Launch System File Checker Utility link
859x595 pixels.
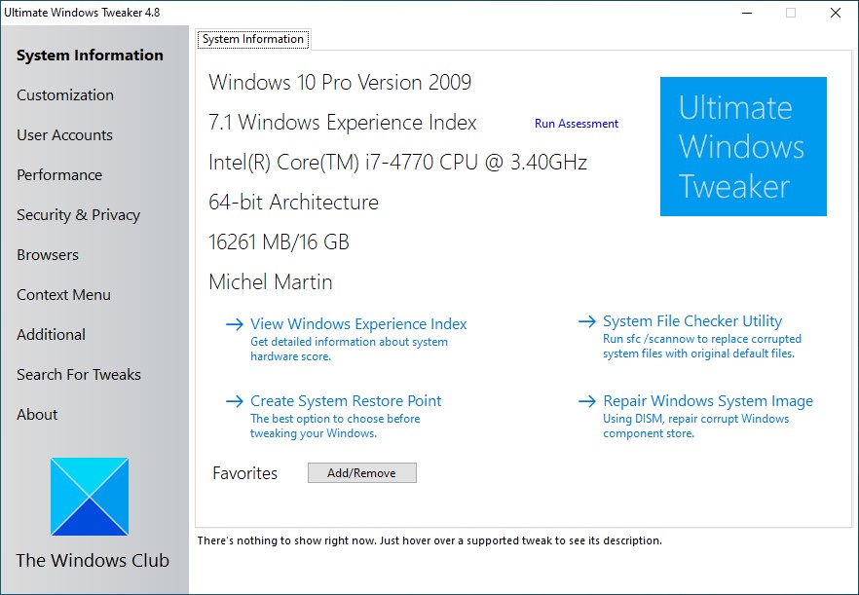(692, 321)
